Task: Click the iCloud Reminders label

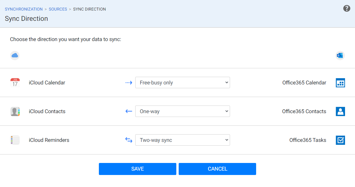Action: [49, 140]
